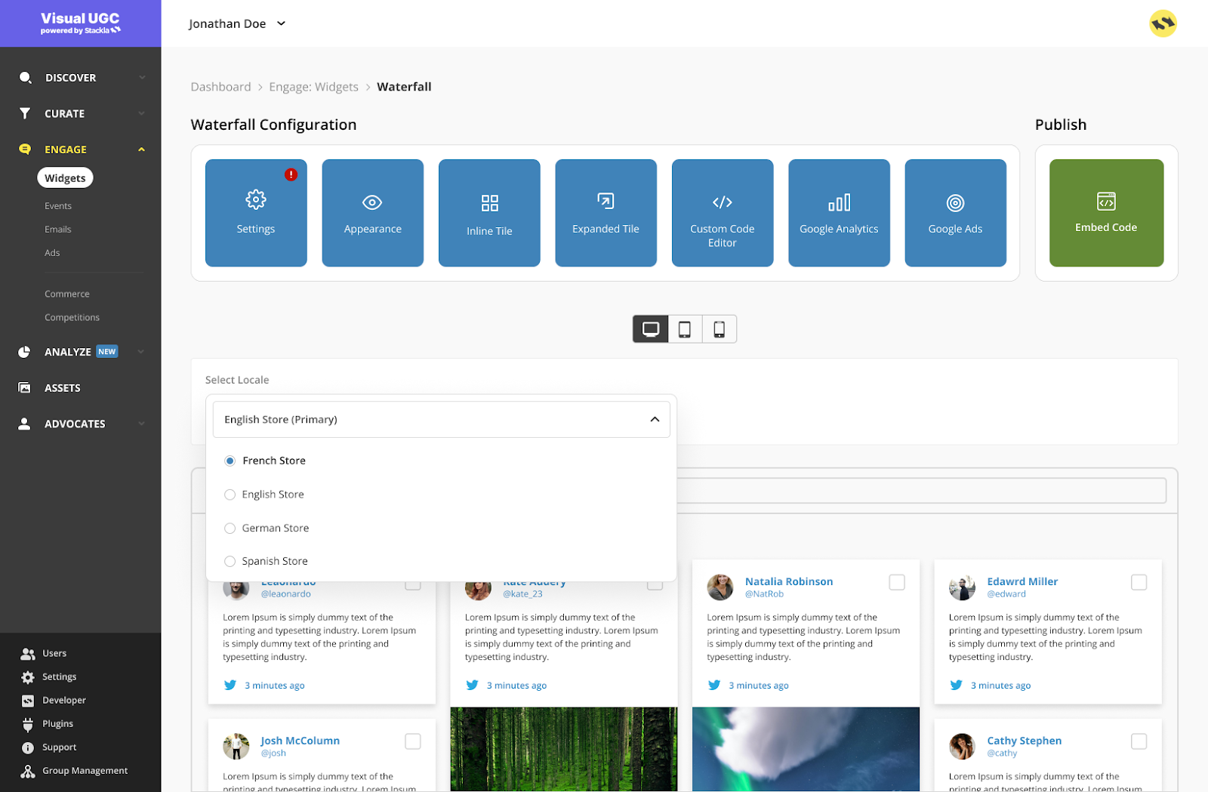Switch to desktop preview mode
The width and height of the screenshot is (1208, 792).
[x=651, y=329]
